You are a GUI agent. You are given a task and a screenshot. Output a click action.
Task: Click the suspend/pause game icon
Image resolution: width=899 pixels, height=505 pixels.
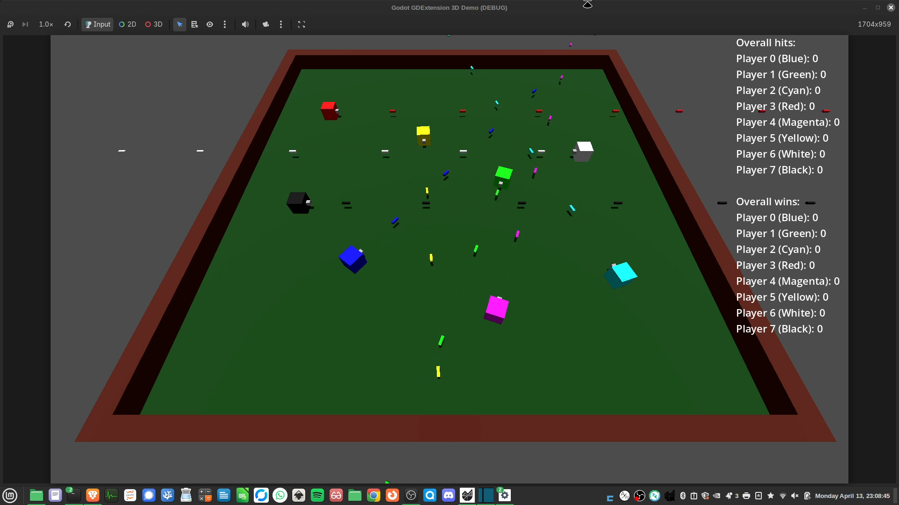coord(10,24)
